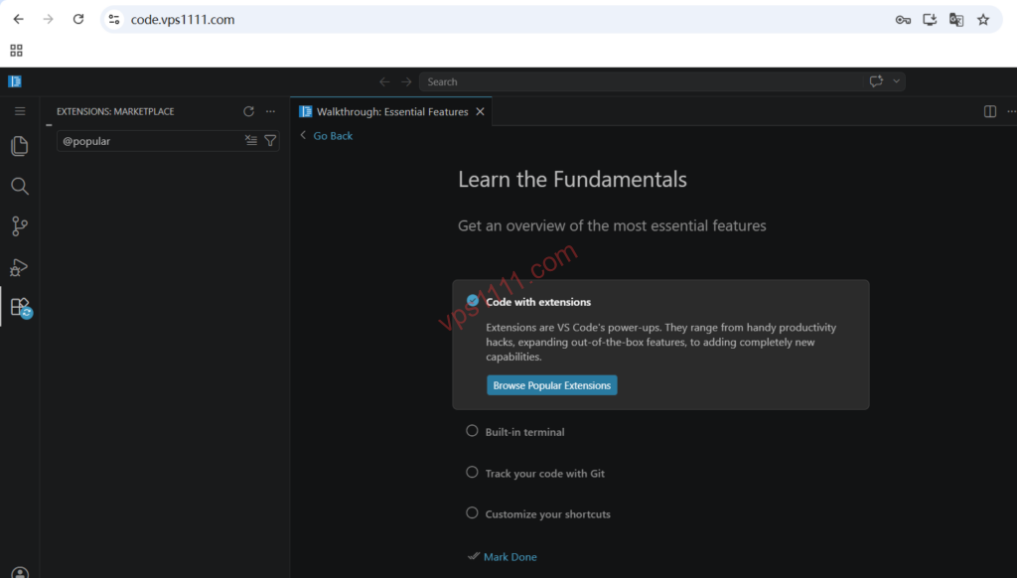Mark Customize your shortcuts circle
Screen dimensions: 1017x578
coord(472,512)
